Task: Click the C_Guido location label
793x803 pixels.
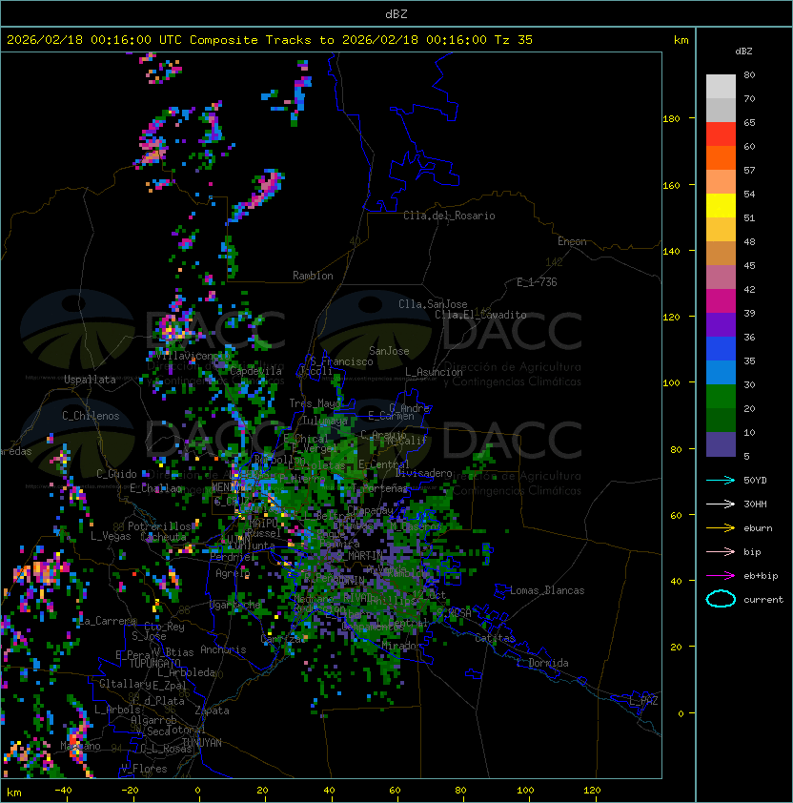Action: (116, 474)
